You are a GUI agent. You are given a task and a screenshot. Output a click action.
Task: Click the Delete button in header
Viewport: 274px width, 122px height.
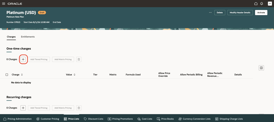[x=220, y=13]
